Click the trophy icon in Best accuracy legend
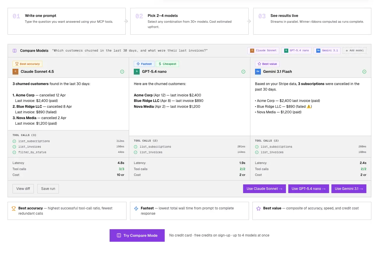This screenshot has width=383, height=256. click(x=14, y=209)
